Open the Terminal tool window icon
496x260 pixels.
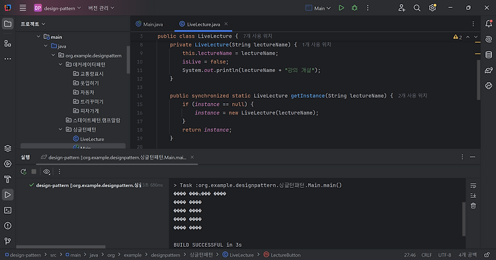click(x=7, y=210)
